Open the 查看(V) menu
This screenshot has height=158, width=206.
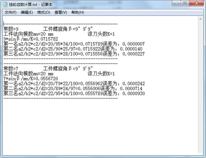click(x=61, y=12)
